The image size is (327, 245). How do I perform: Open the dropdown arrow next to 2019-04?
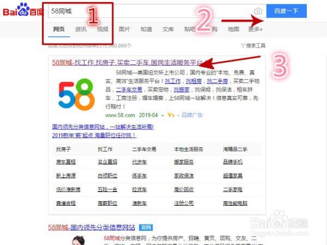pyautogui.click(x=162, y=116)
